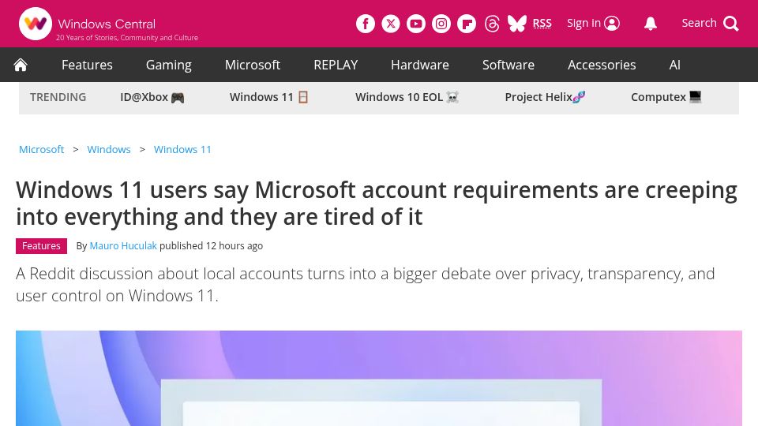Screen dimensions: 758x426
Task: Open Windows Central's Facebook page
Action: pos(366,24)
